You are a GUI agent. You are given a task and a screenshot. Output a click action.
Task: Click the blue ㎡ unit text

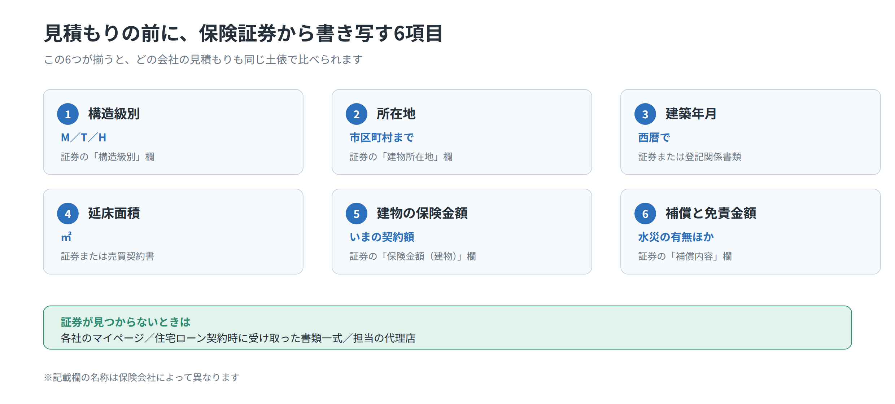pos(66,237)
